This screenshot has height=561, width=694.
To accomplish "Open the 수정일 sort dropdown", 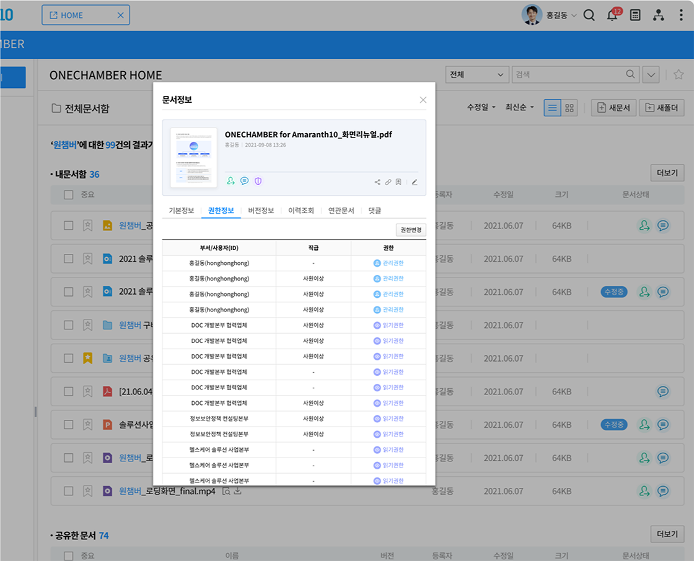I will point(481,107).
